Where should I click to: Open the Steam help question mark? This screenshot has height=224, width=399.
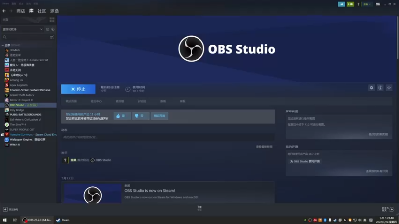(x=358, y=4)
